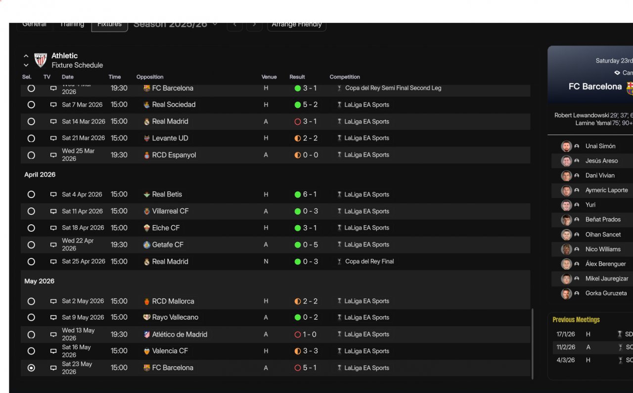Sort fixtures by the Competition column header
Viewport: 633px width, 393px height.
[x=345, y=77]
